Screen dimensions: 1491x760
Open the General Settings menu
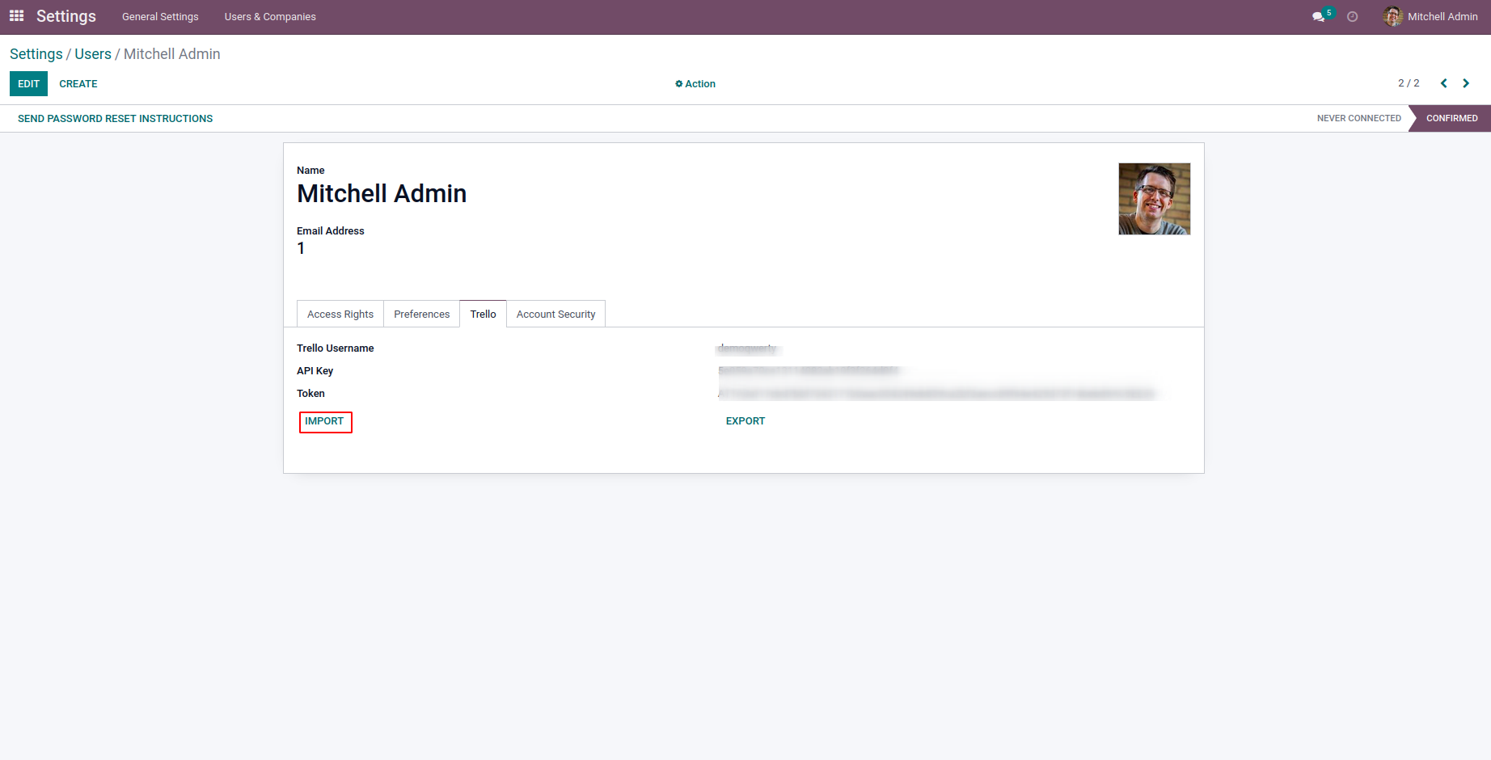coord(160,17)
